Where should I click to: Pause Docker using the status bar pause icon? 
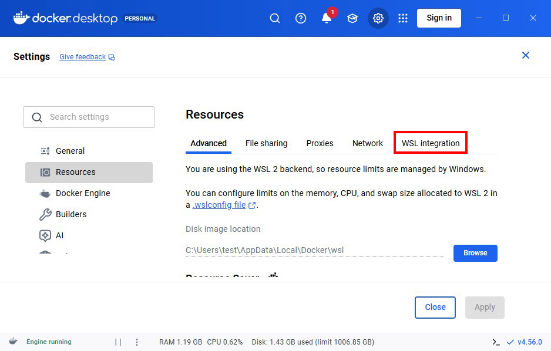coord(117,342)
